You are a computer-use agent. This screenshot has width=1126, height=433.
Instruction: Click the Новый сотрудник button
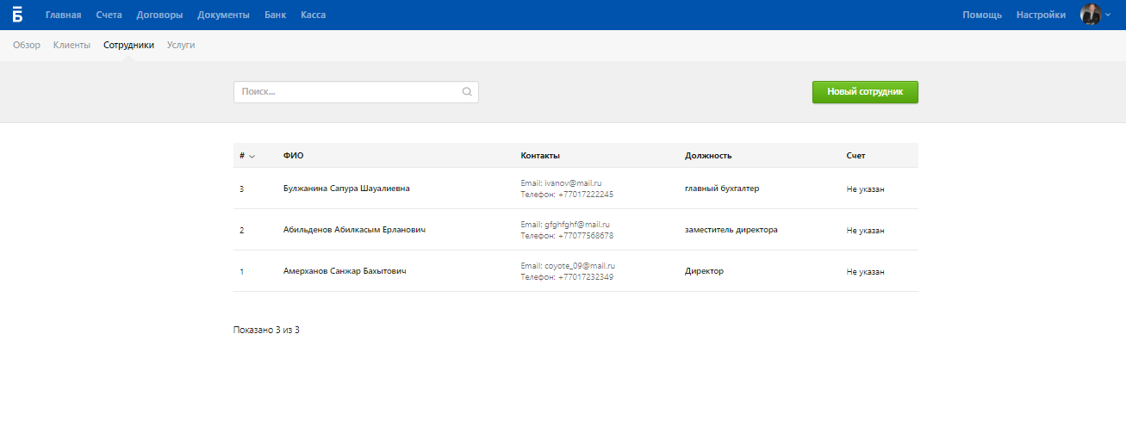coord(865,92)
